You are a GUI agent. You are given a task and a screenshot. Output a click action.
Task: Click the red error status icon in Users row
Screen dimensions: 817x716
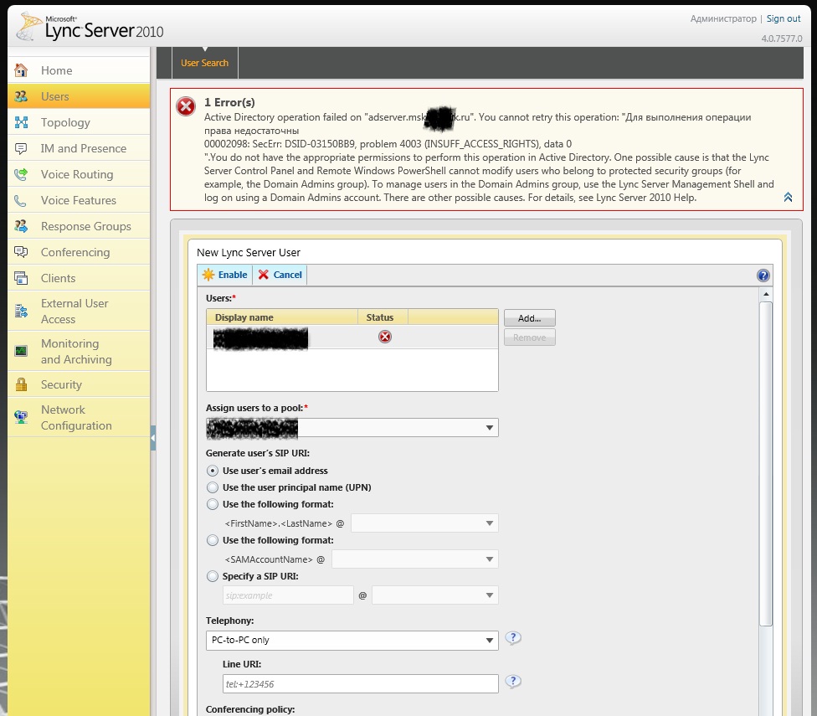coord(384,337)
